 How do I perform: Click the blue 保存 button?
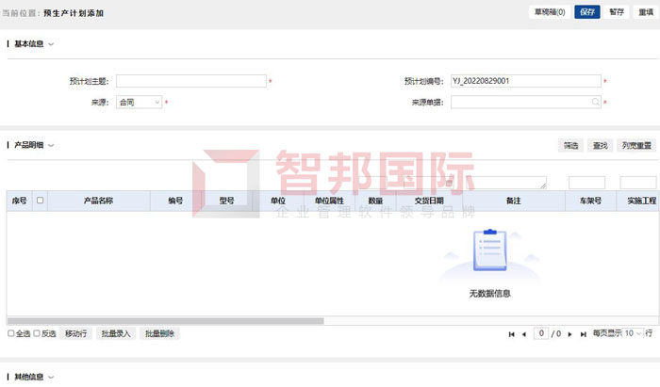click(586, 12)
